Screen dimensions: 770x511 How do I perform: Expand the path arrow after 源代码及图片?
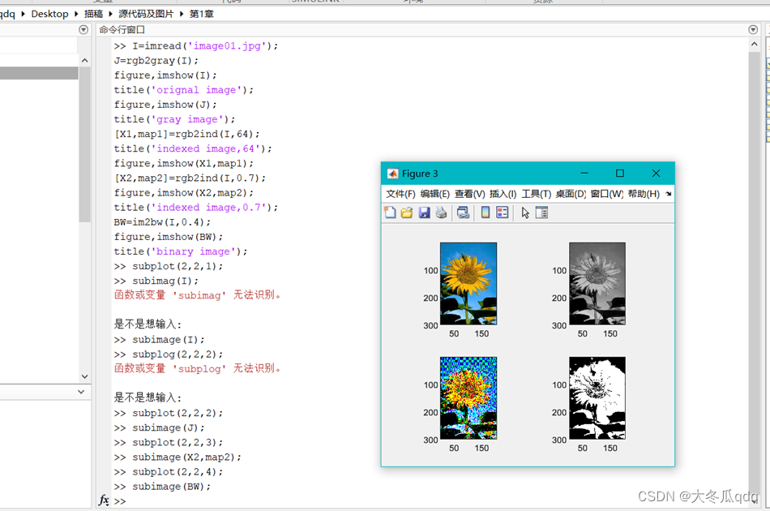tap(182, 14)
